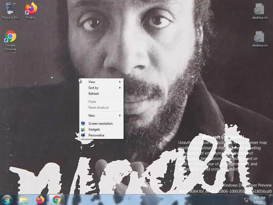Click the greyed-out Paste entry

click(101, 102)
